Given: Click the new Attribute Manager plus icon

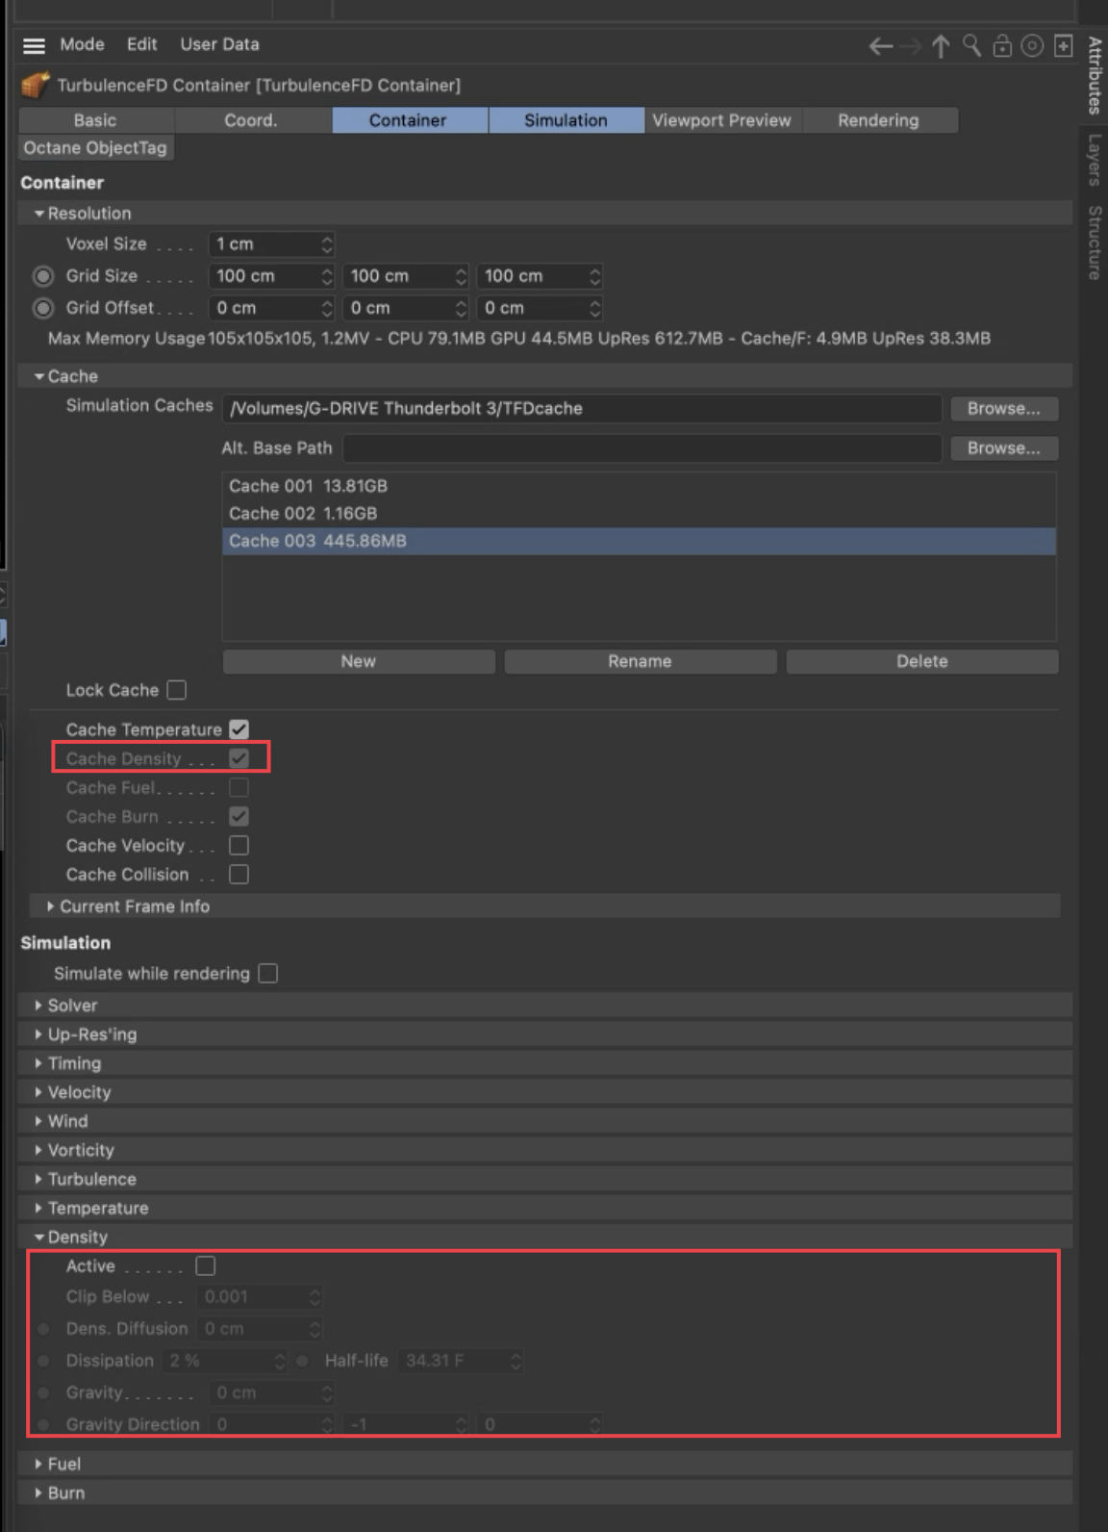Looking at the screenshot, I should [x=1063, y=46].
